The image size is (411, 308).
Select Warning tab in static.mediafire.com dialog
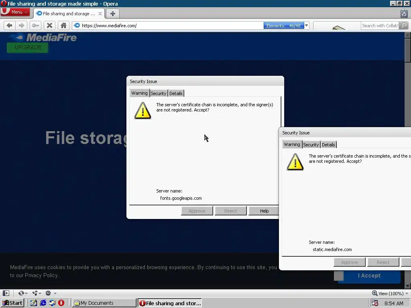(x=292, y=144)
